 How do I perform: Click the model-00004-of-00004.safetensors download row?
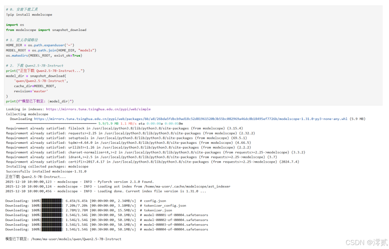107,229
